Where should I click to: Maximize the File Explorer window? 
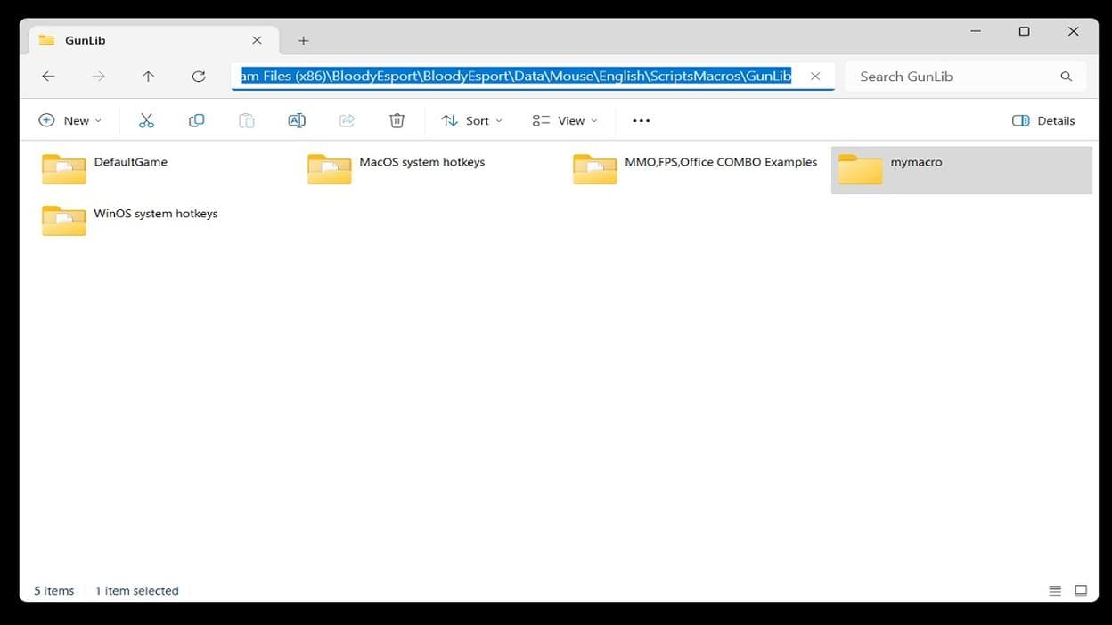pyautogui.click(x=1025, y=31)
